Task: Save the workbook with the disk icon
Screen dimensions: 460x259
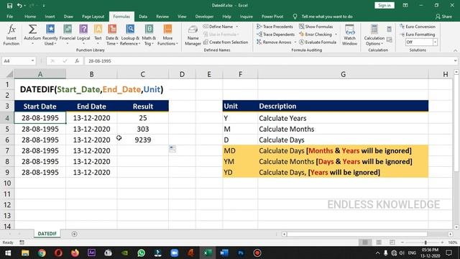Action: click(9, 5)
